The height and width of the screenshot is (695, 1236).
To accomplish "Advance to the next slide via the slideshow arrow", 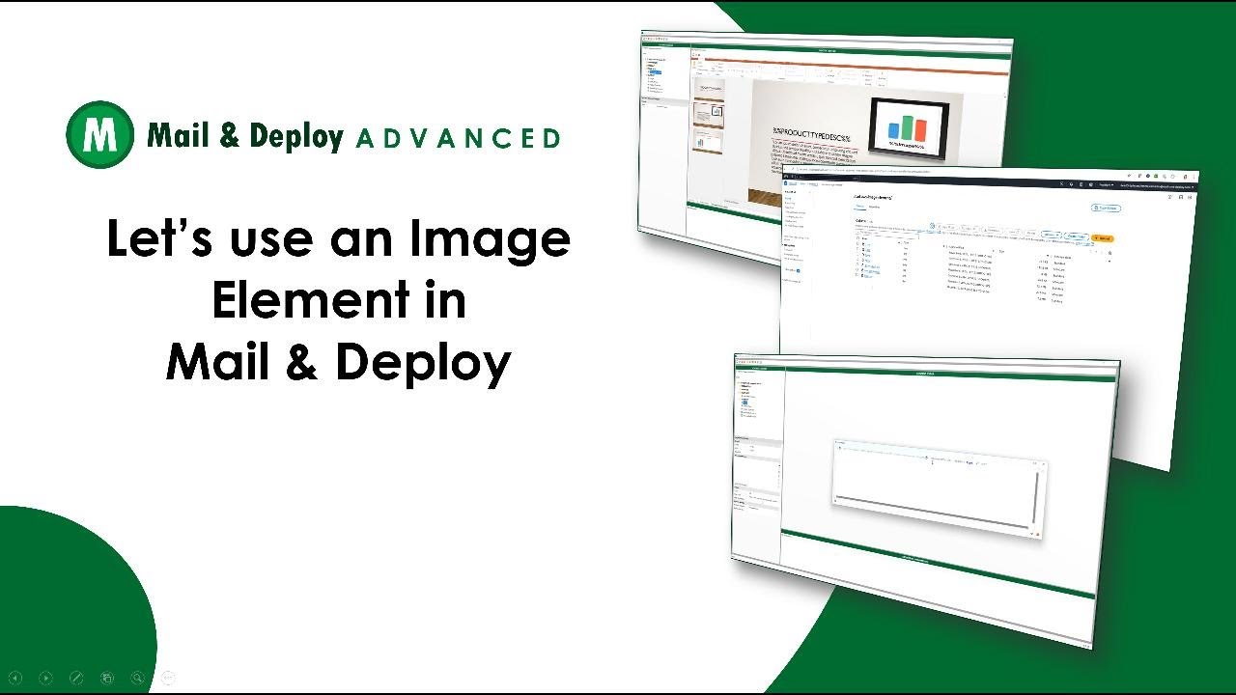I will 45,679.
